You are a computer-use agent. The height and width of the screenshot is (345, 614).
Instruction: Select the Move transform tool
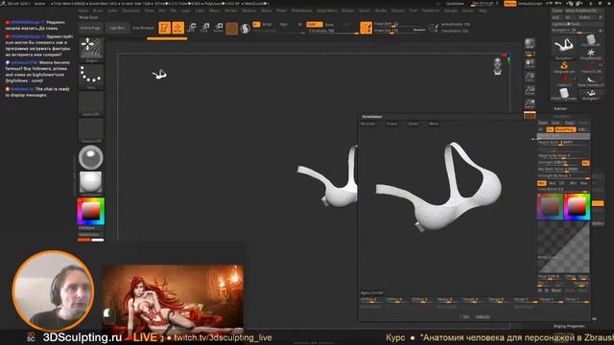[192, 28]
